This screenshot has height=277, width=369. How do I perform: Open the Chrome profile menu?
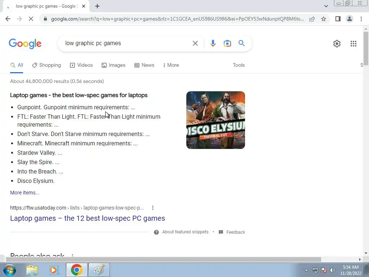[x=350, y=19]
